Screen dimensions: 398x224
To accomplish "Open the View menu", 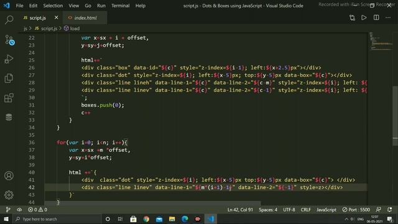I will (x=73, y=6).
